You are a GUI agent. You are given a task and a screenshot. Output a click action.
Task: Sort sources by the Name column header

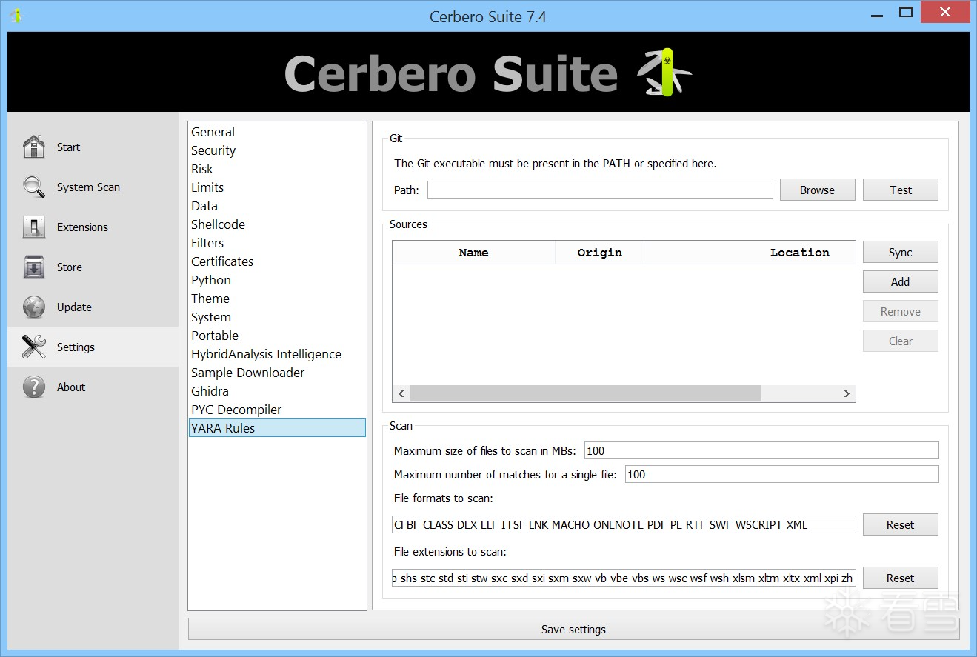pos(474,253)
